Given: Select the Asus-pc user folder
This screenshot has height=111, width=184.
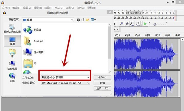Looking at the screenshot, I should click(33, 41).
